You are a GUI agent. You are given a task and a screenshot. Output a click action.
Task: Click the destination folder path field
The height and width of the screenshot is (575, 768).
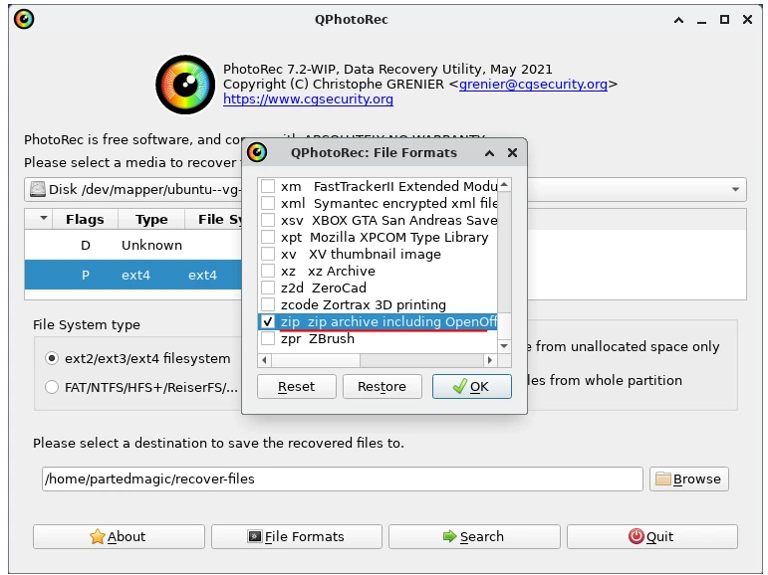tap(342, 479)
